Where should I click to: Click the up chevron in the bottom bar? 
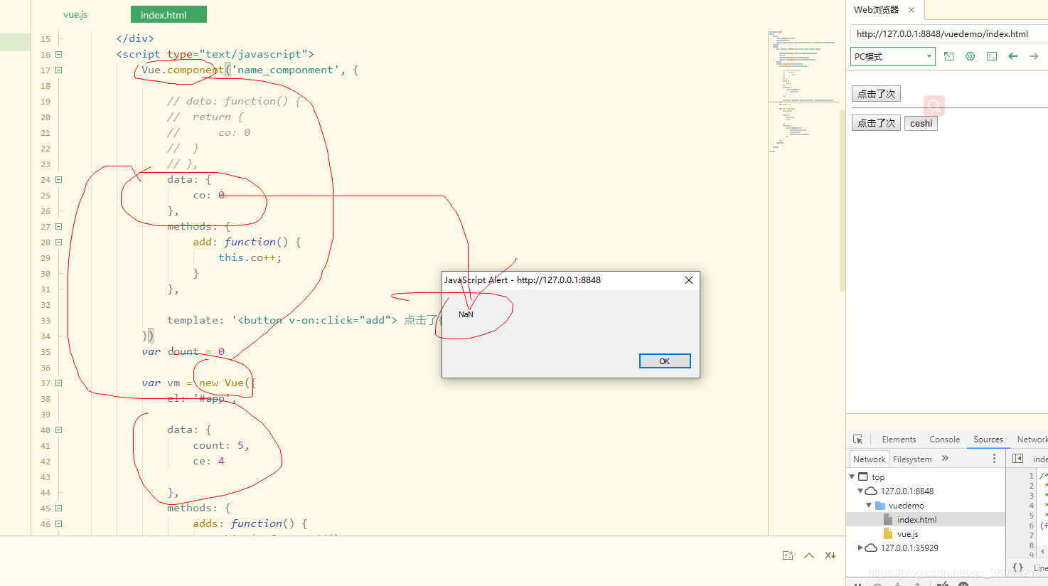coord(809,555)
